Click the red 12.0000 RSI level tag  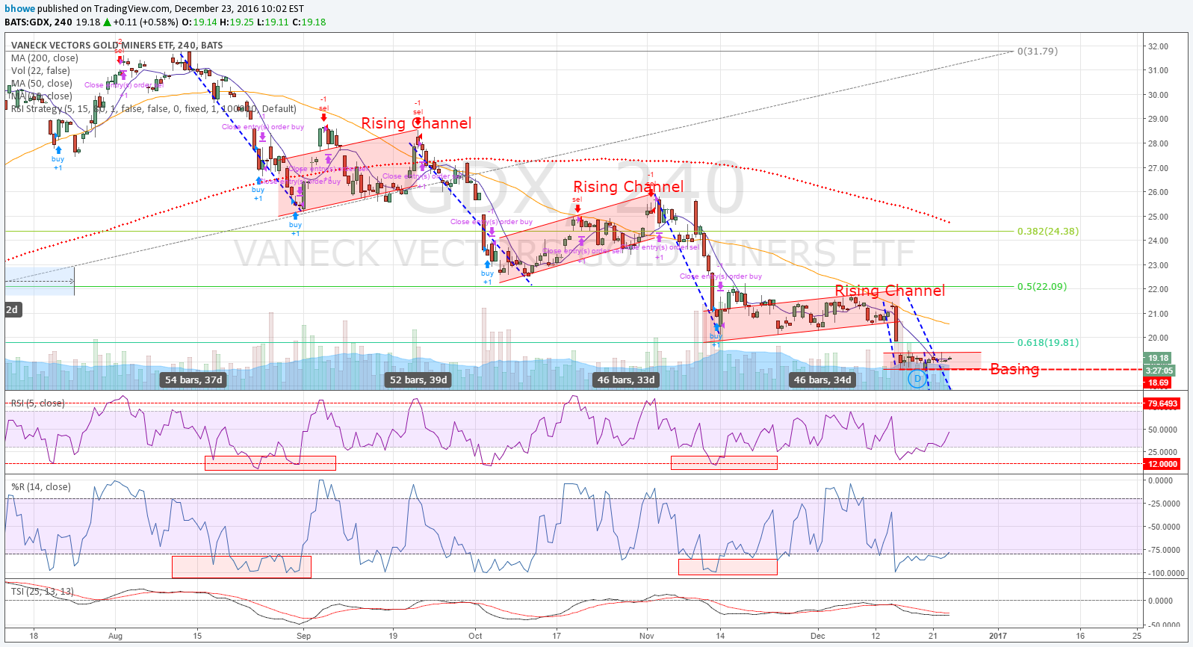point(1162,464)
